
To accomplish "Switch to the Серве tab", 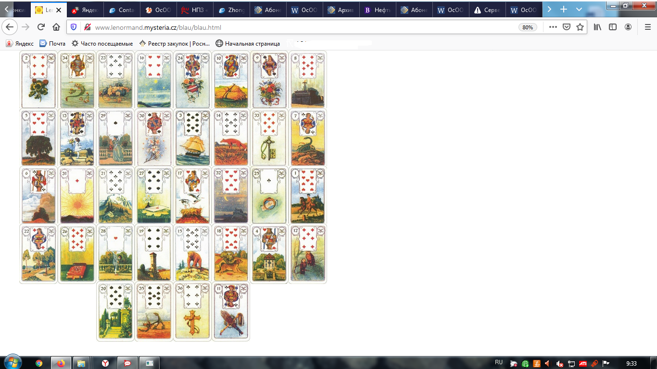I will click(486, 10).
